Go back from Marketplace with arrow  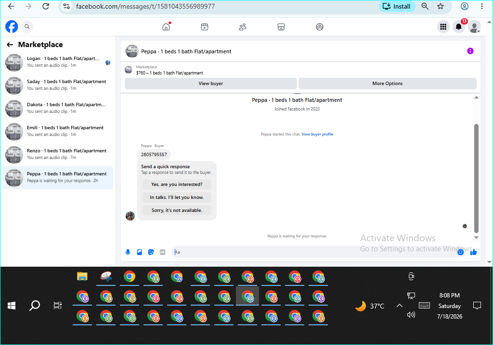[10, 45]
